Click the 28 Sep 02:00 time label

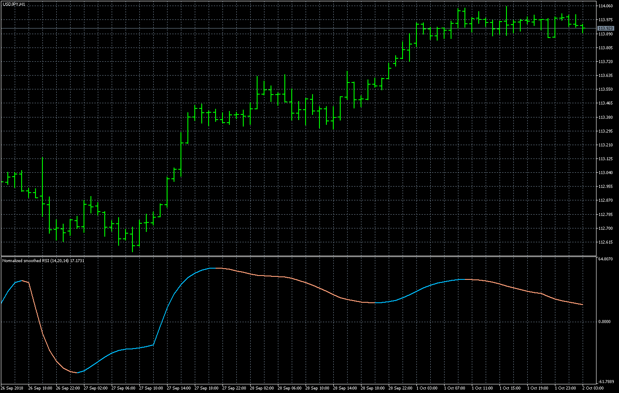pyautogui.click(x=261, y=388)
